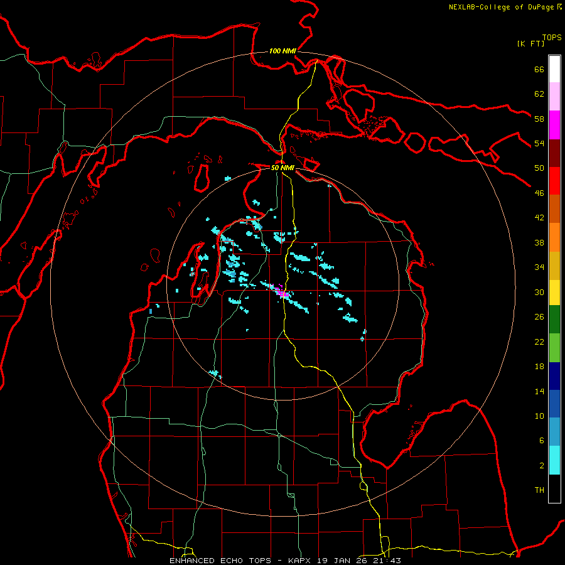Click the legend value 54
The height and width of the screenshot is (565, 565).
point(539,143)
